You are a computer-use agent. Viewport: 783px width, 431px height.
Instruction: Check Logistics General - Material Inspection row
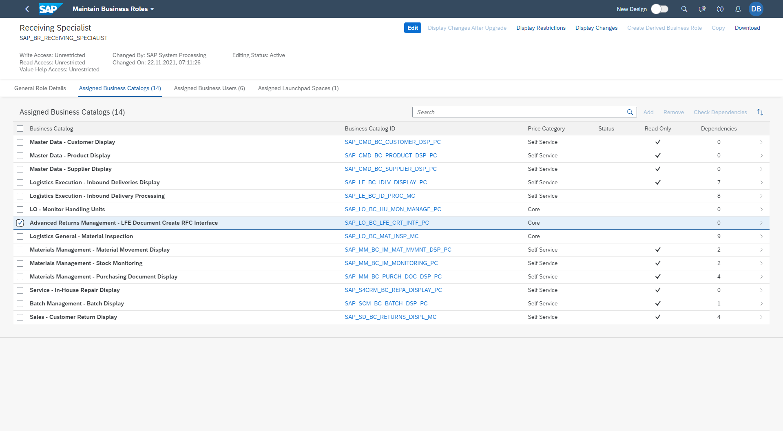[x=20, y=236]
